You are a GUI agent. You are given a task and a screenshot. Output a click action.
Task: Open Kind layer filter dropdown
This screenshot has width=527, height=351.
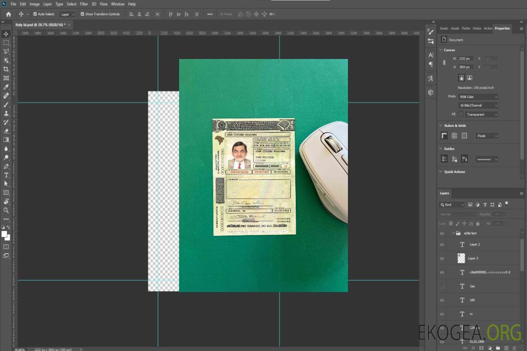[452, 205]
